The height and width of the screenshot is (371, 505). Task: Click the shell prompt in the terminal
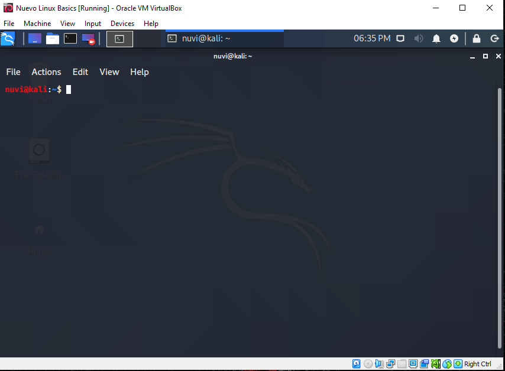click(x=67, y=89)
